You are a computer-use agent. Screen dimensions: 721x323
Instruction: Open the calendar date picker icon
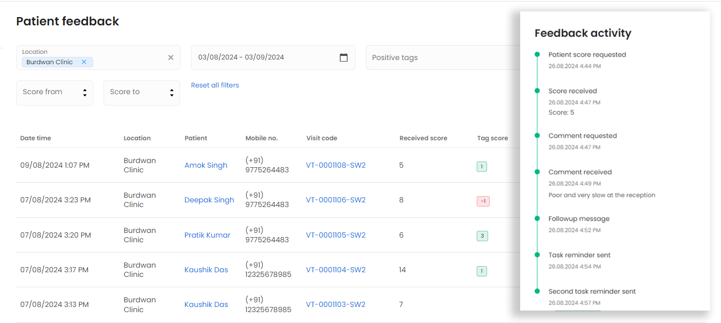344,57
